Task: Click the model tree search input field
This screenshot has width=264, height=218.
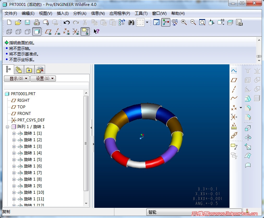Action: tap(46, 86)
